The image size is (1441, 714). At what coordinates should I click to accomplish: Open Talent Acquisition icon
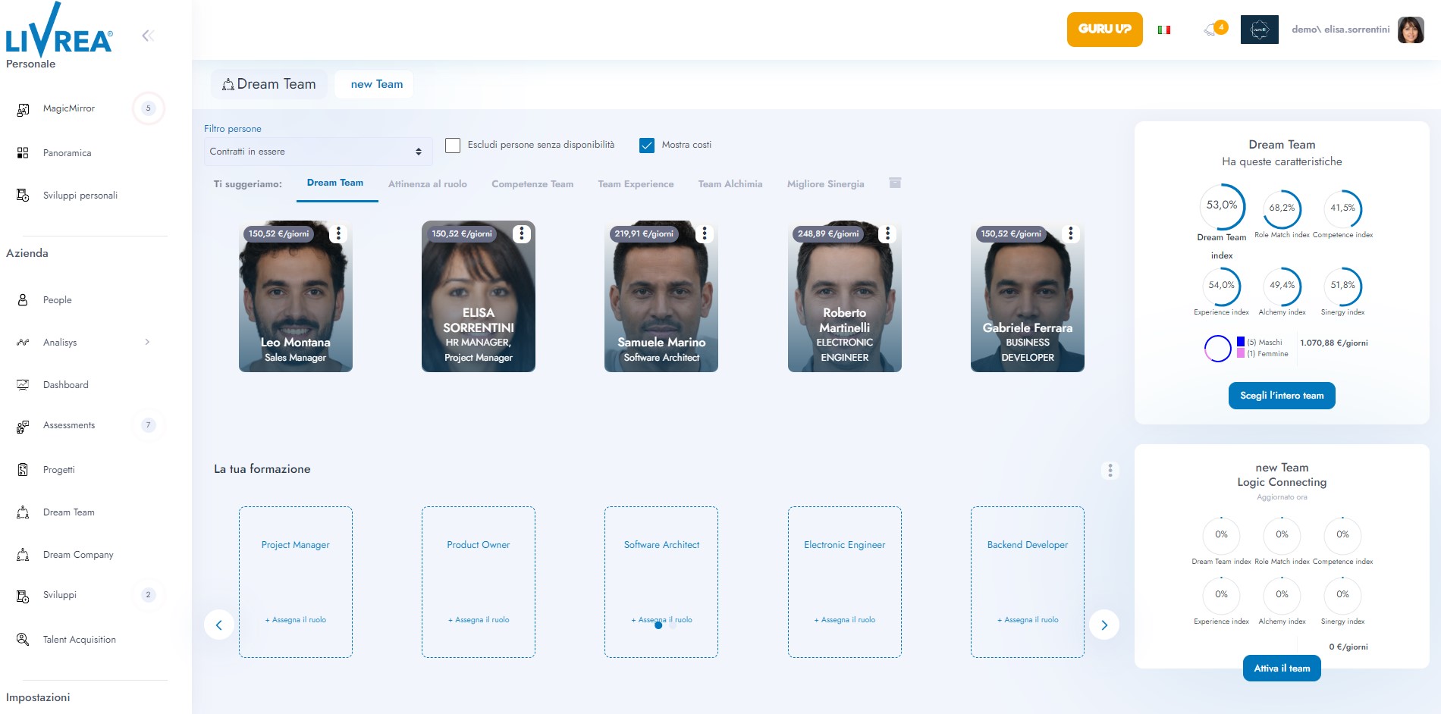pyautogui.click(x=23, y=640)
